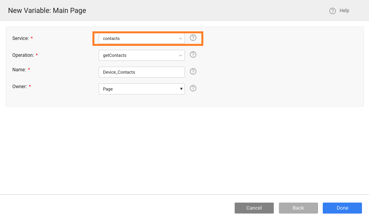Click the help icon beside Owner field
The image size is (369, 221).
coord(193,89)
